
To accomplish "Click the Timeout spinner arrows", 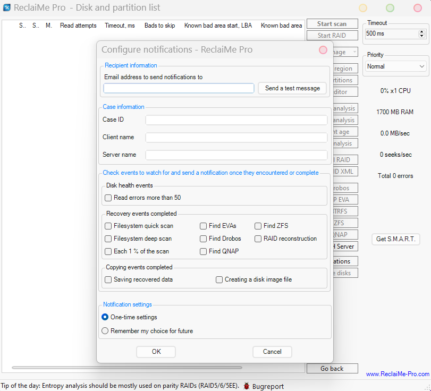I will (x=422, y=33).
